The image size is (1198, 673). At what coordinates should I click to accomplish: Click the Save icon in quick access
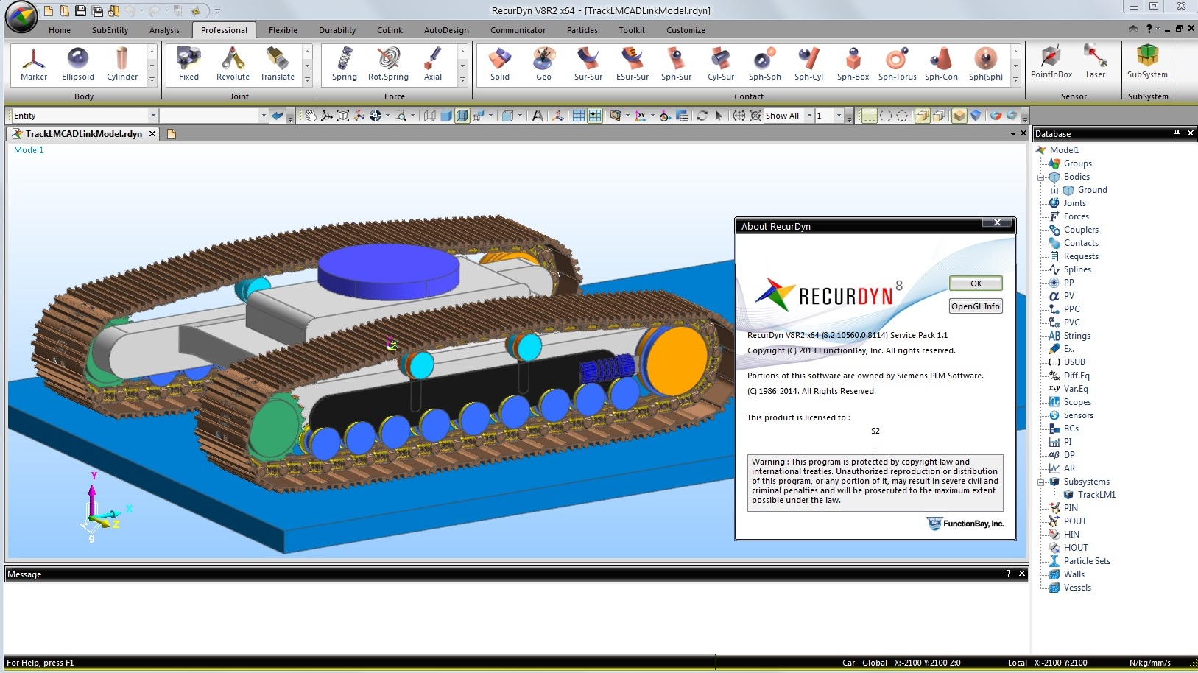(x=80, y=10)
